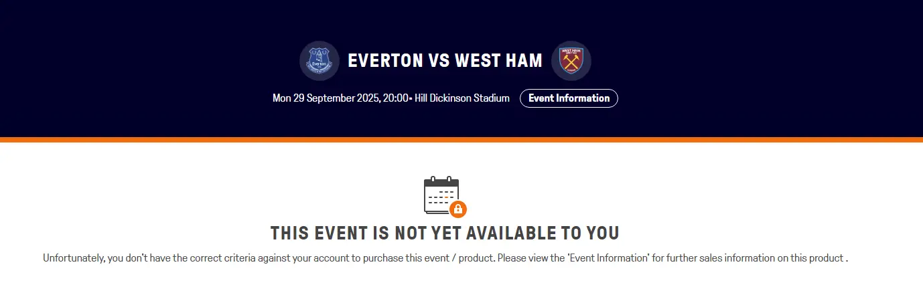
Task: Click the West Ham United crest
Action: coord(571,61)
